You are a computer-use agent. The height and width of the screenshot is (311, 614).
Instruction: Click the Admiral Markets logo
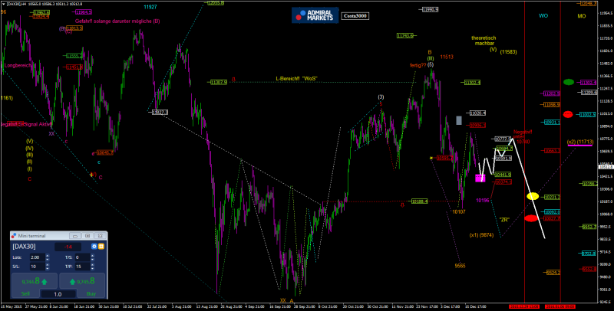point(315,15)
